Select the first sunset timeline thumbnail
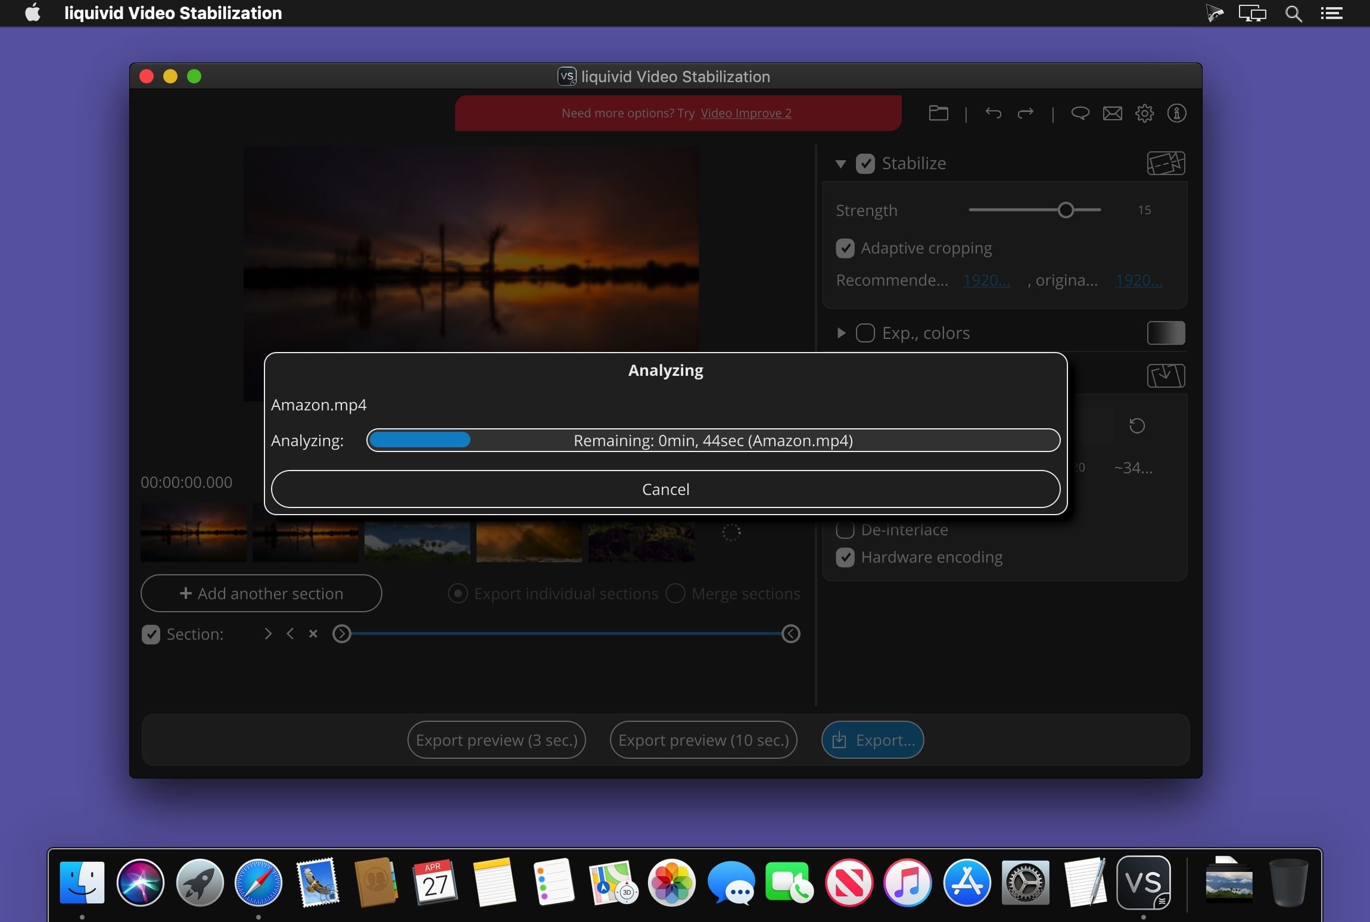The image size is (1370, 922). click(x=194, y=532)
